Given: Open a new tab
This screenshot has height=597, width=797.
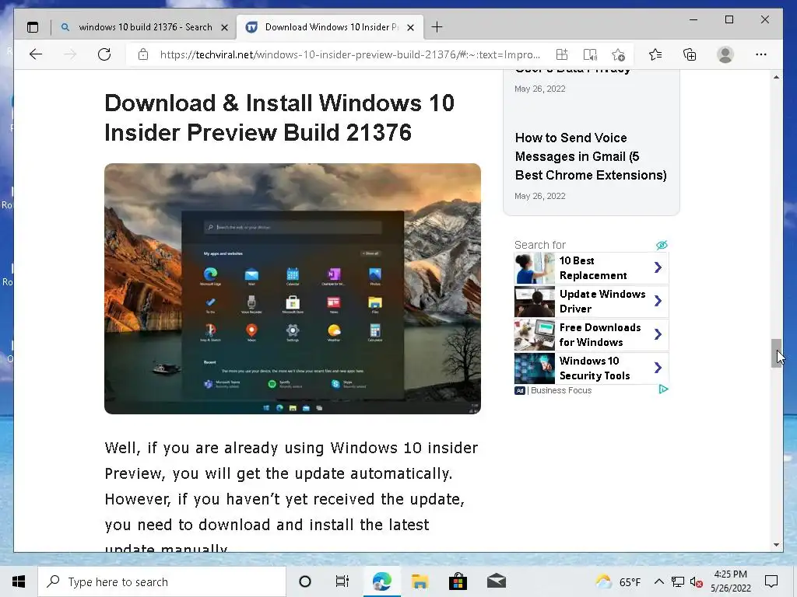Looking at the screenshot, I should [x=437, y=27].
